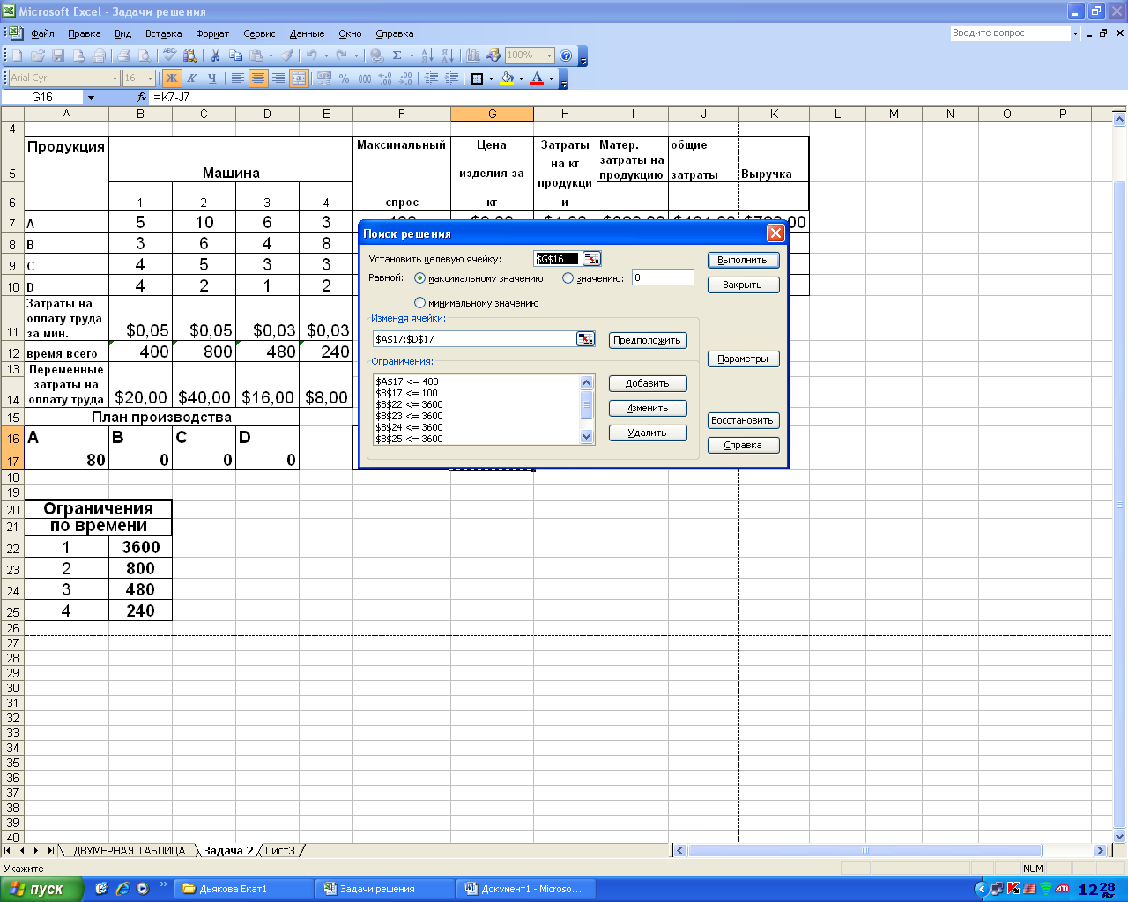Viewport: 1128px width, 902px height.
Task: Switch to the ДВУМЕРНАЯ ТАБЛИЦА sheet tab
Action: (x=129, y=851)
